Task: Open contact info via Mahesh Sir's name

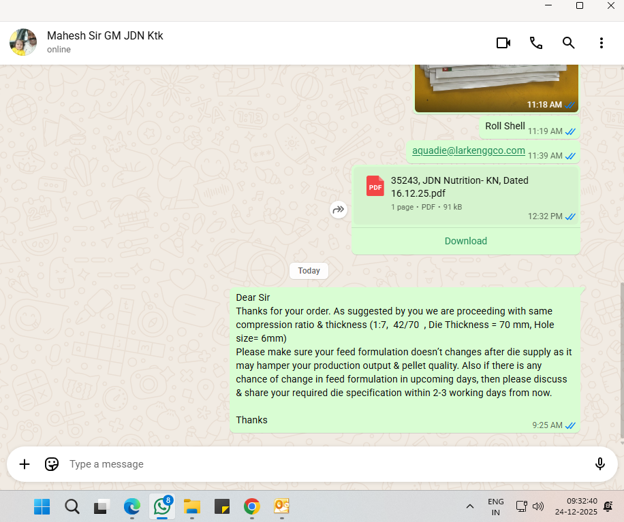Action: pos(105,36)
